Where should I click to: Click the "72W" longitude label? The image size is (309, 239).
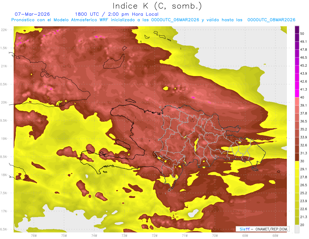[x=154, y=235]
